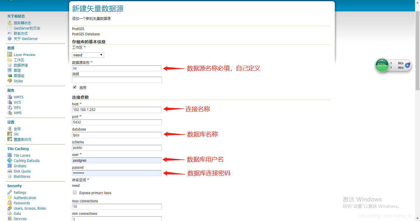Click the Users, Groups, Roles icon

[x=10, y=208]
